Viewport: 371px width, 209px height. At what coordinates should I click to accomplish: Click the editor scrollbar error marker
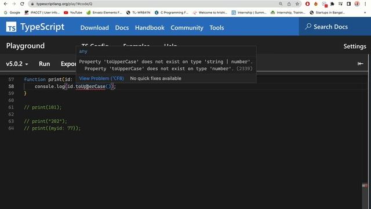coord(365,185)
